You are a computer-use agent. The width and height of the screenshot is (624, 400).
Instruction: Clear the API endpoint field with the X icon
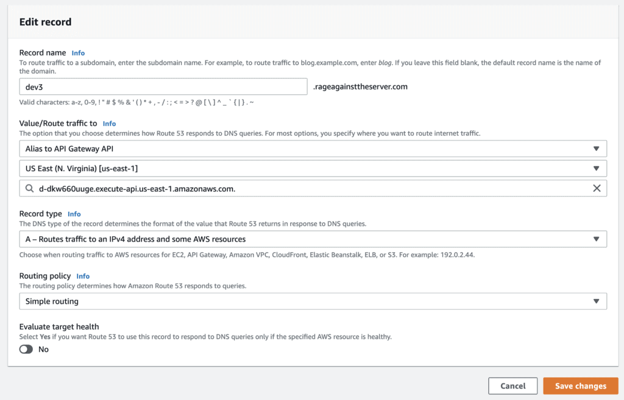point(597,189)
